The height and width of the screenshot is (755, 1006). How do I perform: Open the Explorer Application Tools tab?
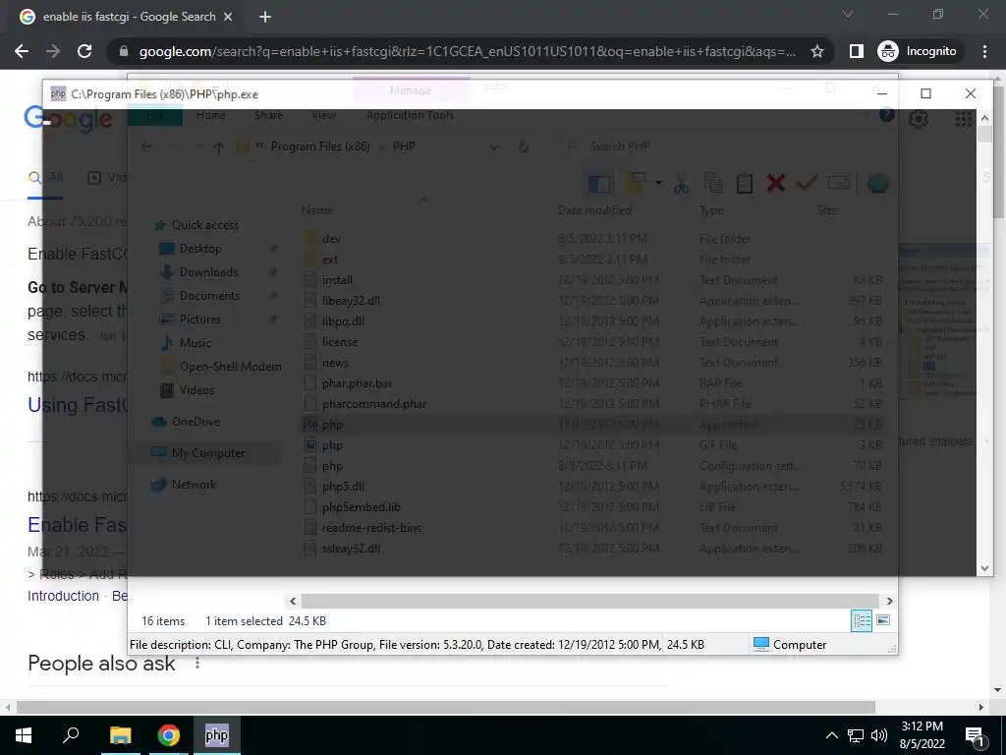(410, 115)
